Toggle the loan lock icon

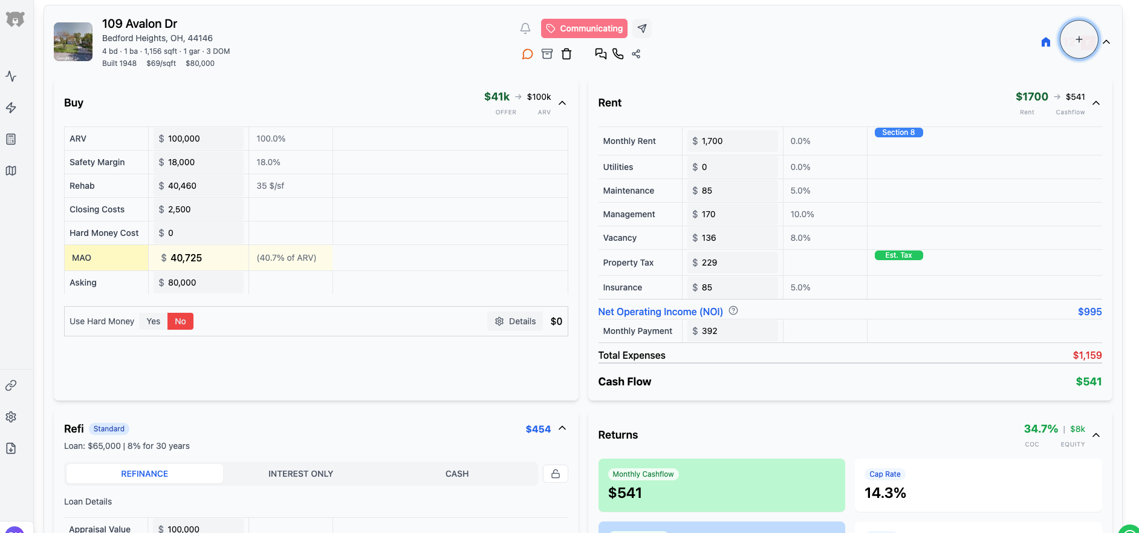556,474
